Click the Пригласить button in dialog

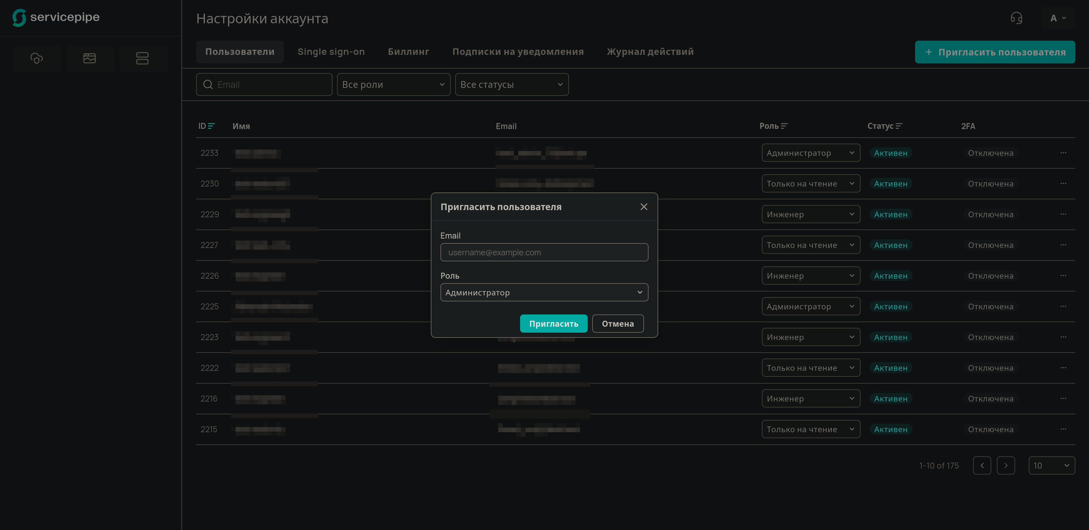click(553, 324)
